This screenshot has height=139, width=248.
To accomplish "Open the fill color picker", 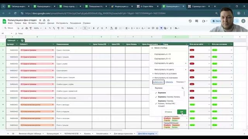I will (x=112, y=28).
